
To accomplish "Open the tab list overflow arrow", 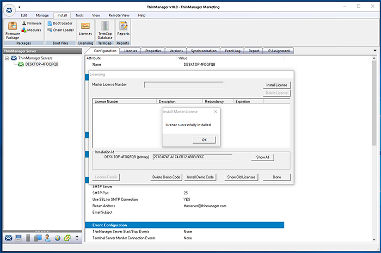I will click(x=374, y=51).
